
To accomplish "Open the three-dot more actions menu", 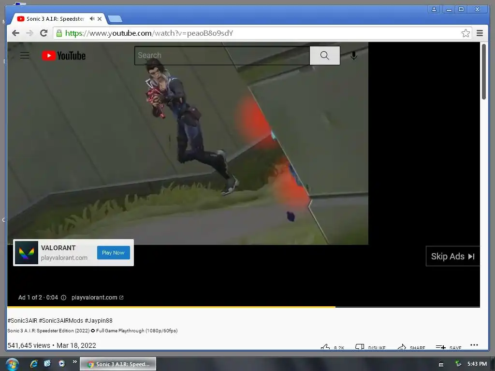I will click(x=474, y=345).
